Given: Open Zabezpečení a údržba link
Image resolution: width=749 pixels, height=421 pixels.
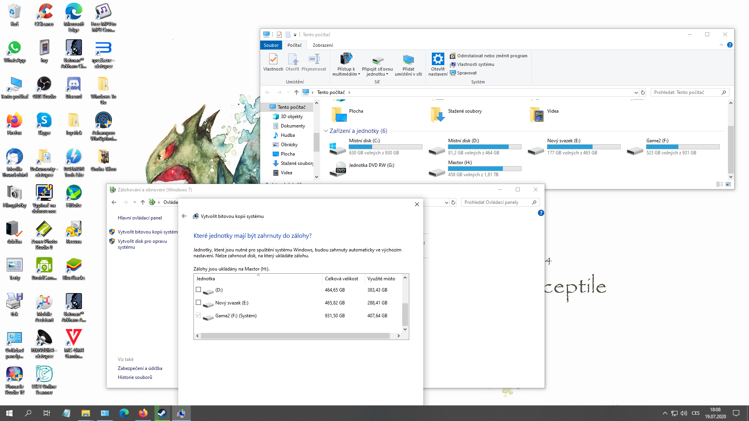Looking at the screenshot, I should click(140, 368).
